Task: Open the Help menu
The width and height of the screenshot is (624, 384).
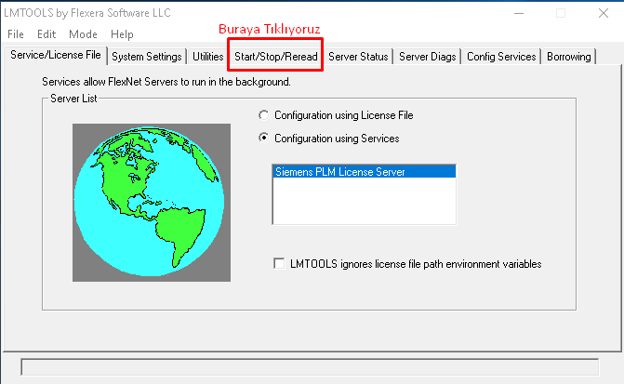Action: [122, 34]
